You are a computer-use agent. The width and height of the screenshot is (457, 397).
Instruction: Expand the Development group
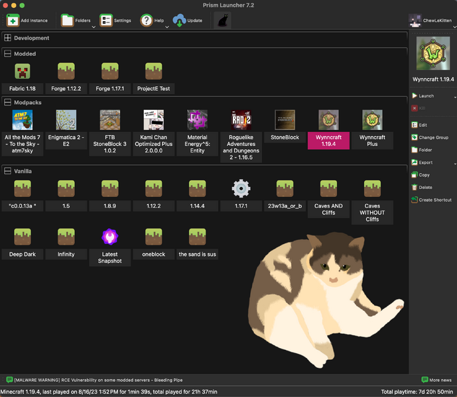tap(7, 38)
